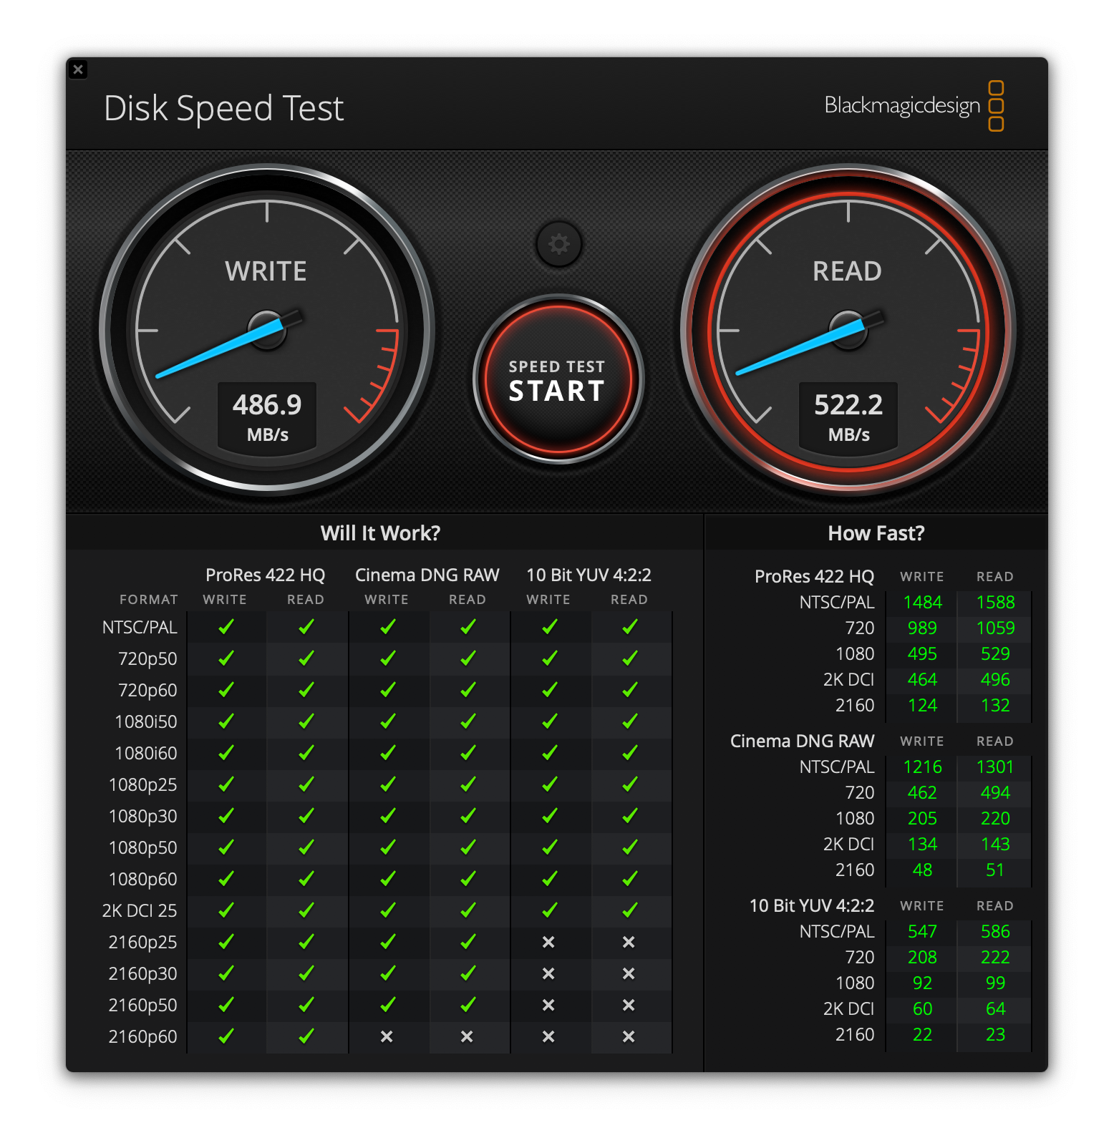
Task: Click 10 Bit YUV NTSC/PAL write value 547
Action: pos(922,931)
